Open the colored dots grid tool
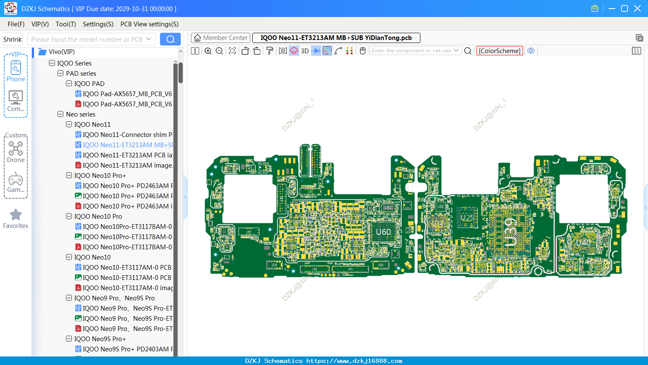648x365 pixels. coord(350,51)
